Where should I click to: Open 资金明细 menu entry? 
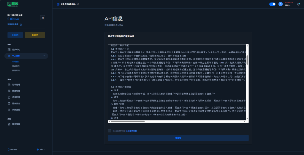tap(16, 97)
